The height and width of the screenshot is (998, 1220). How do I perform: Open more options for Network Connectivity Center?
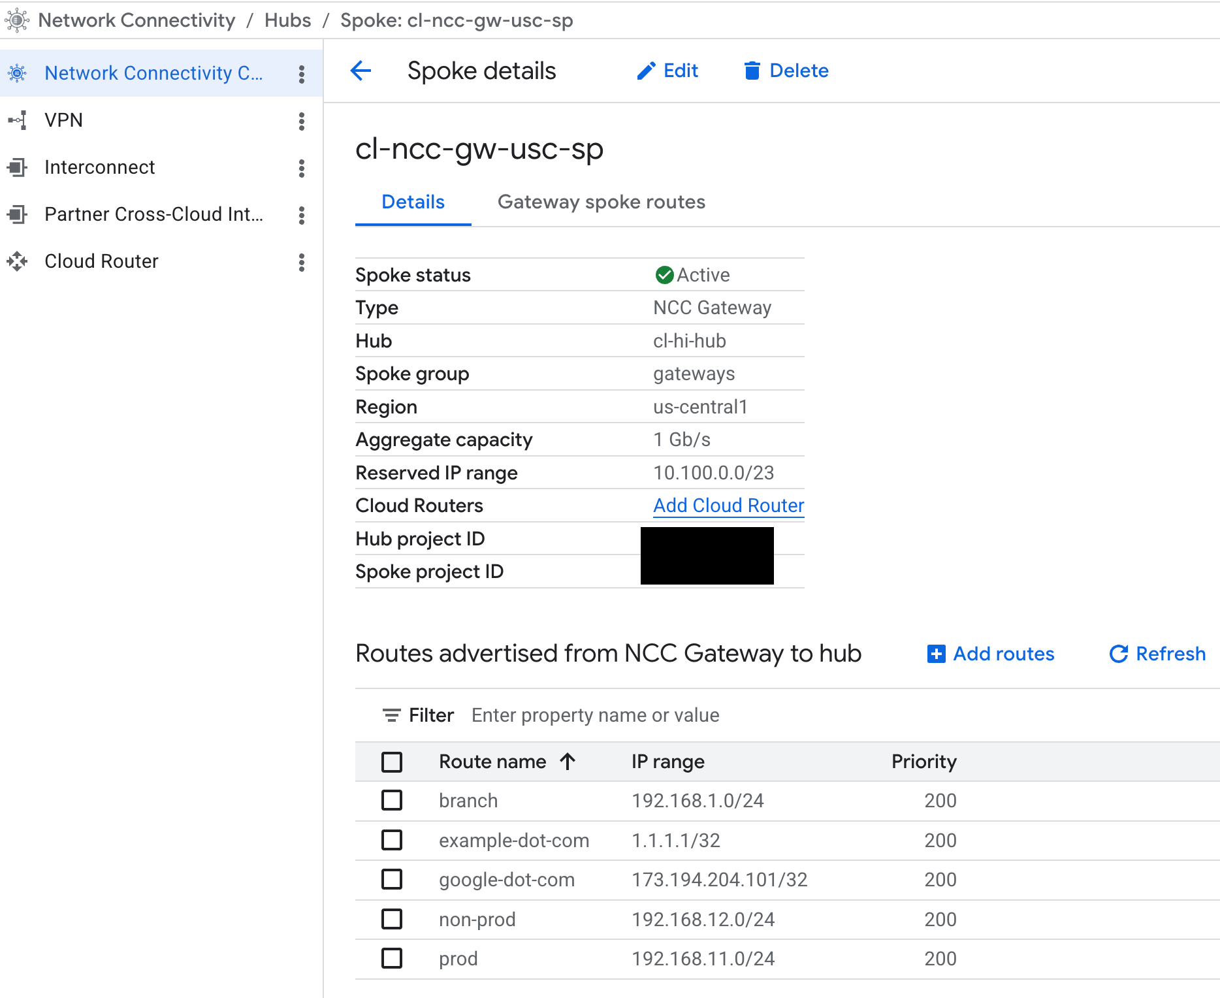tap(302, 74)
